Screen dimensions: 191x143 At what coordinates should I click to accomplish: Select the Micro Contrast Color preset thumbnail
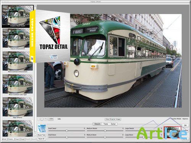click(18, 84)
